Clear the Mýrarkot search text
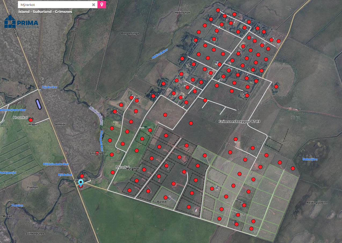The image size is (342, 243). [x=93, y=5]
